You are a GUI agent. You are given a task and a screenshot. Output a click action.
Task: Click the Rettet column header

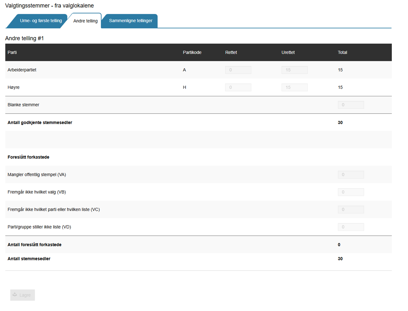pyautogui.click(x=231, y=52)
